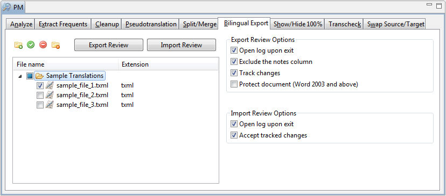
Task: Sort by the Extension column header
Action: (x=168, y=64)
